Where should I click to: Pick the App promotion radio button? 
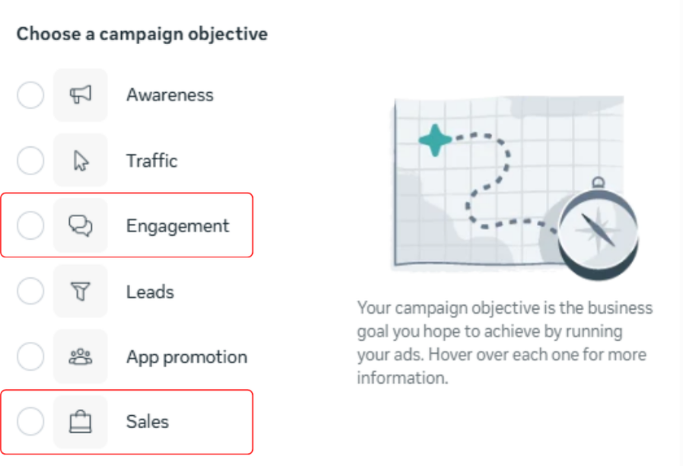[x=30, y=356]
